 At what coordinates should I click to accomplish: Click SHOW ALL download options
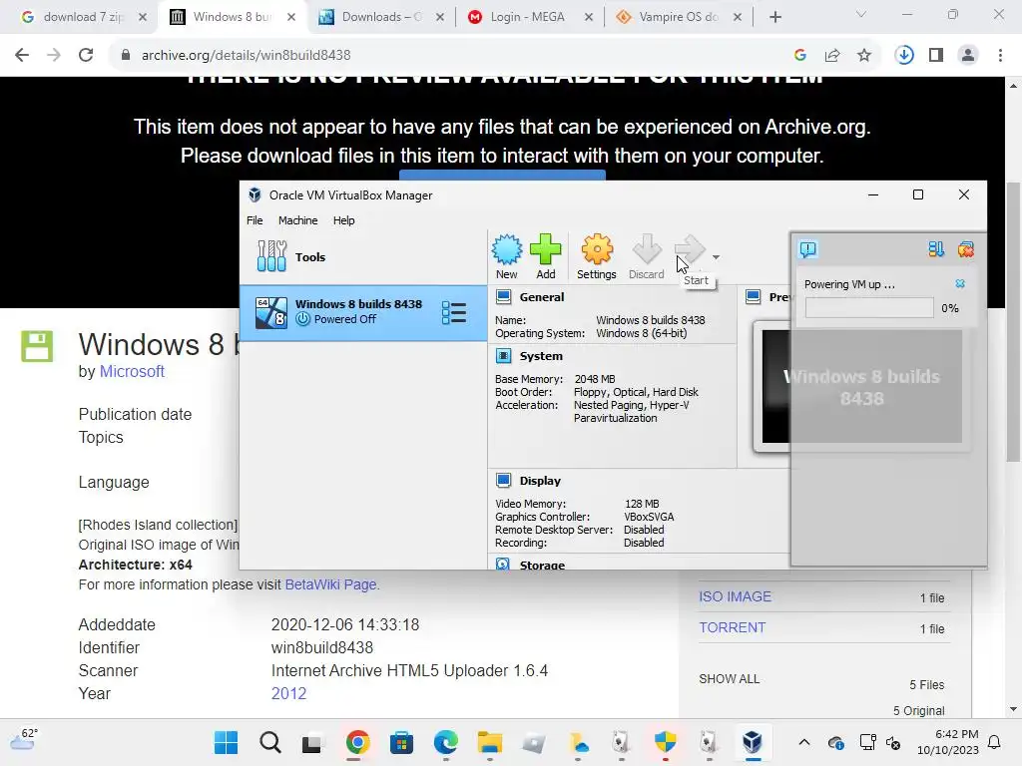(x=729, y=678)
